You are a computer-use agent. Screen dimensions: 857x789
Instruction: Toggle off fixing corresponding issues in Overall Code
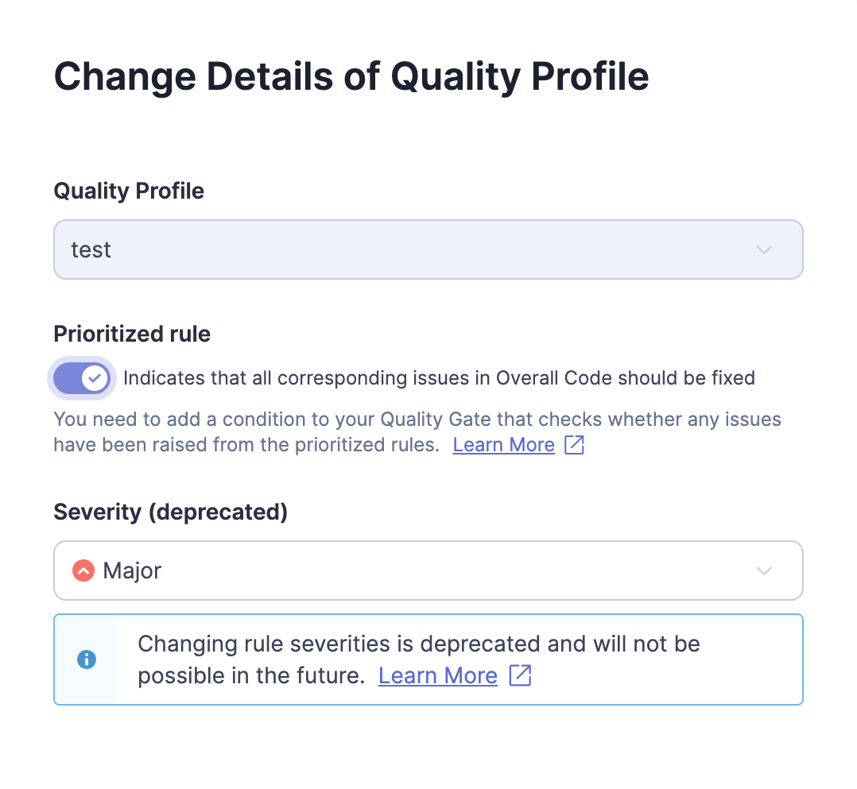(x=82, y=378)
